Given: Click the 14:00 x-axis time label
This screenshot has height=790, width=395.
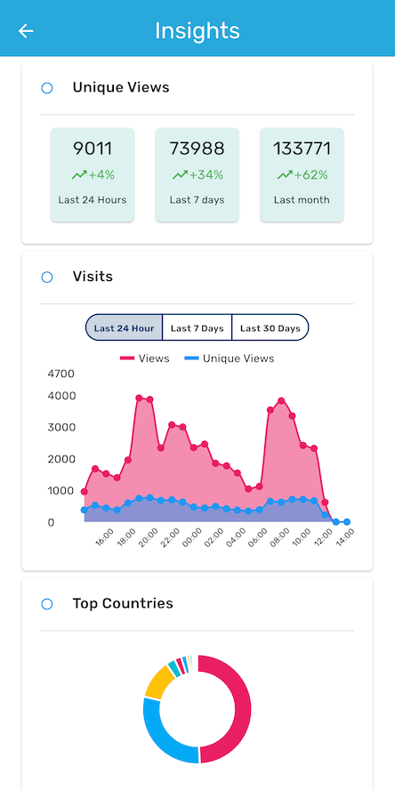Looking at the screenshot, I should [x=344, y=537].
